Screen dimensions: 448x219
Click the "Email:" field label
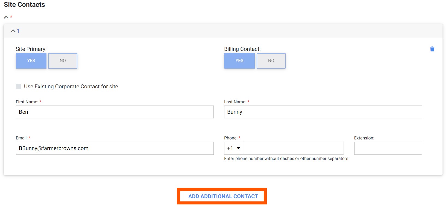point(22,138)
